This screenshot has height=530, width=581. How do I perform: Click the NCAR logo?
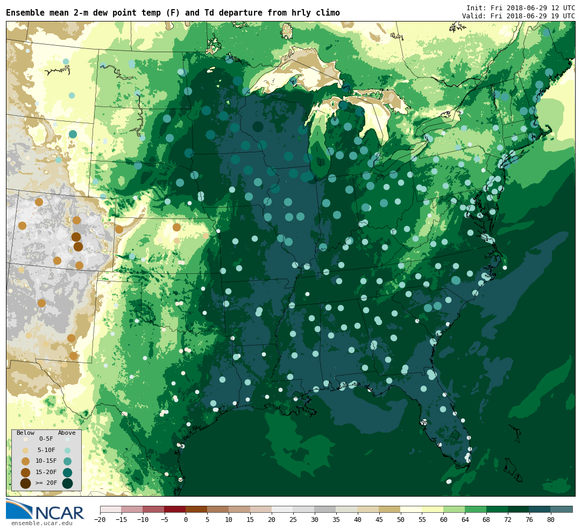point(45,510)
